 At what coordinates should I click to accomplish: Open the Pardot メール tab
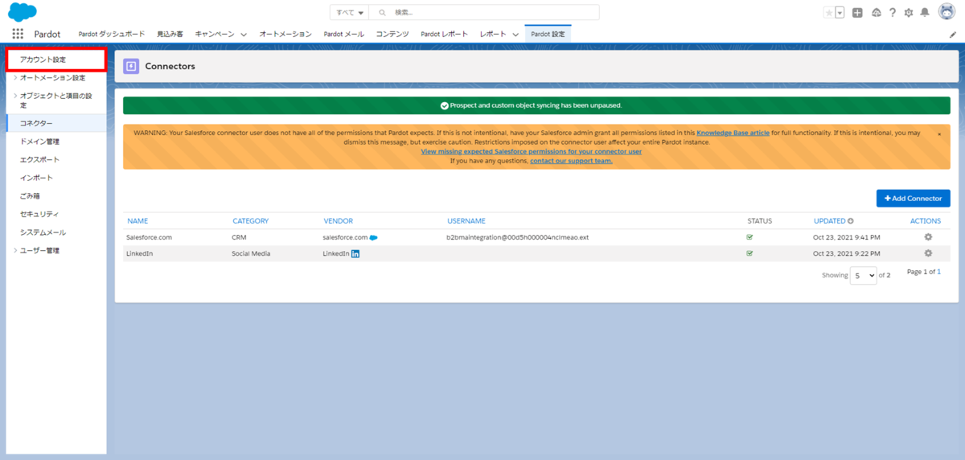click(x=344, y=35)
